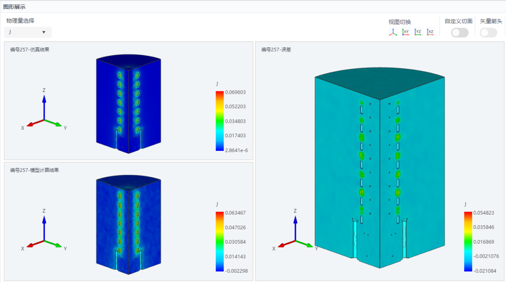Viewport: 506px width, 283px height.
Task: Click the error panel J color legend
Action: tap(468, 241)
